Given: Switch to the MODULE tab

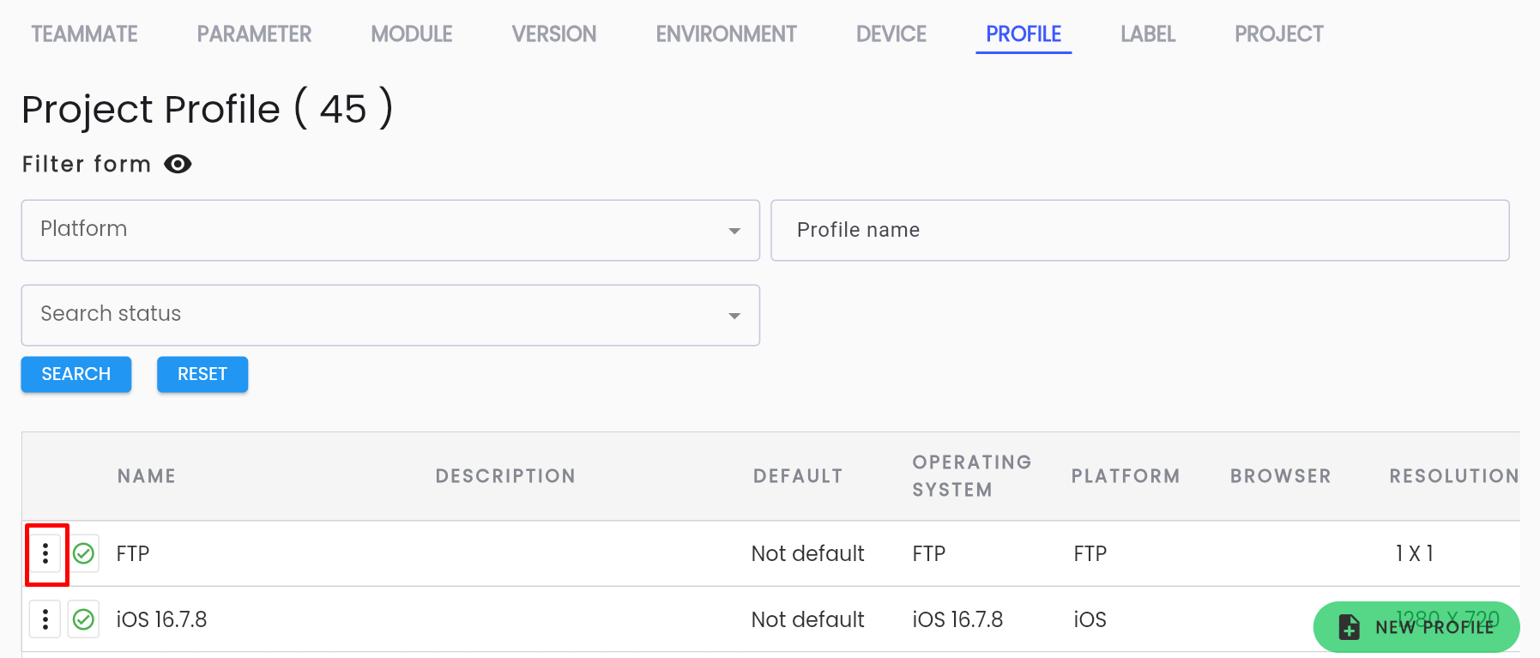Looking at the screenshot, I should coord(412,34).
